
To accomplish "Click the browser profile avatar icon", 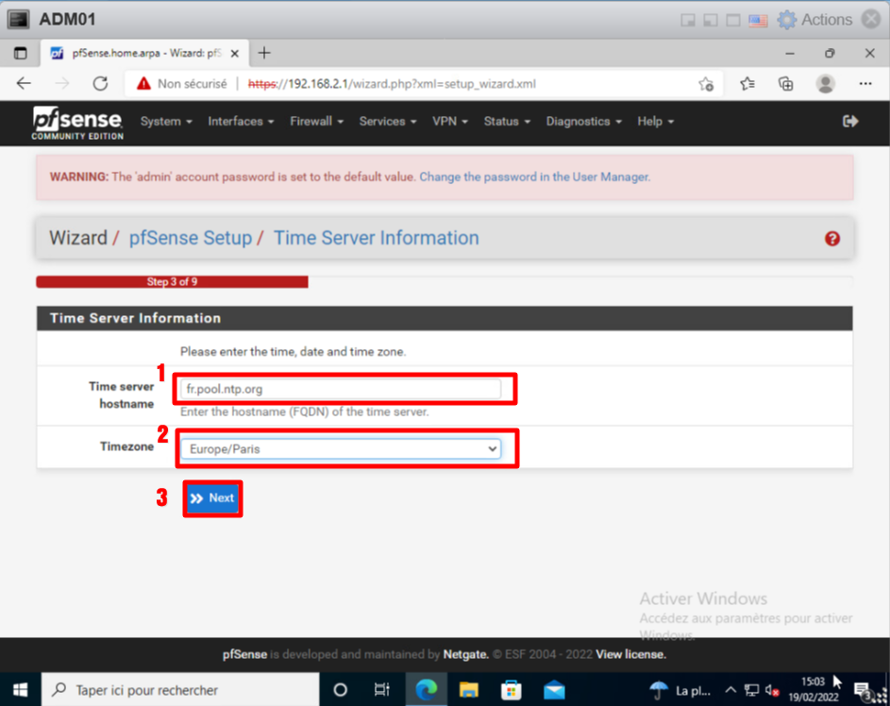I will [826, 84].
